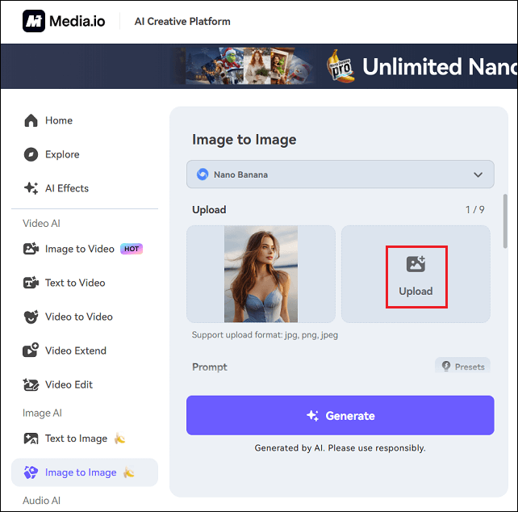Screen dimensions: 518x512
Task: Open the Presets button
Action: [462, 366]
